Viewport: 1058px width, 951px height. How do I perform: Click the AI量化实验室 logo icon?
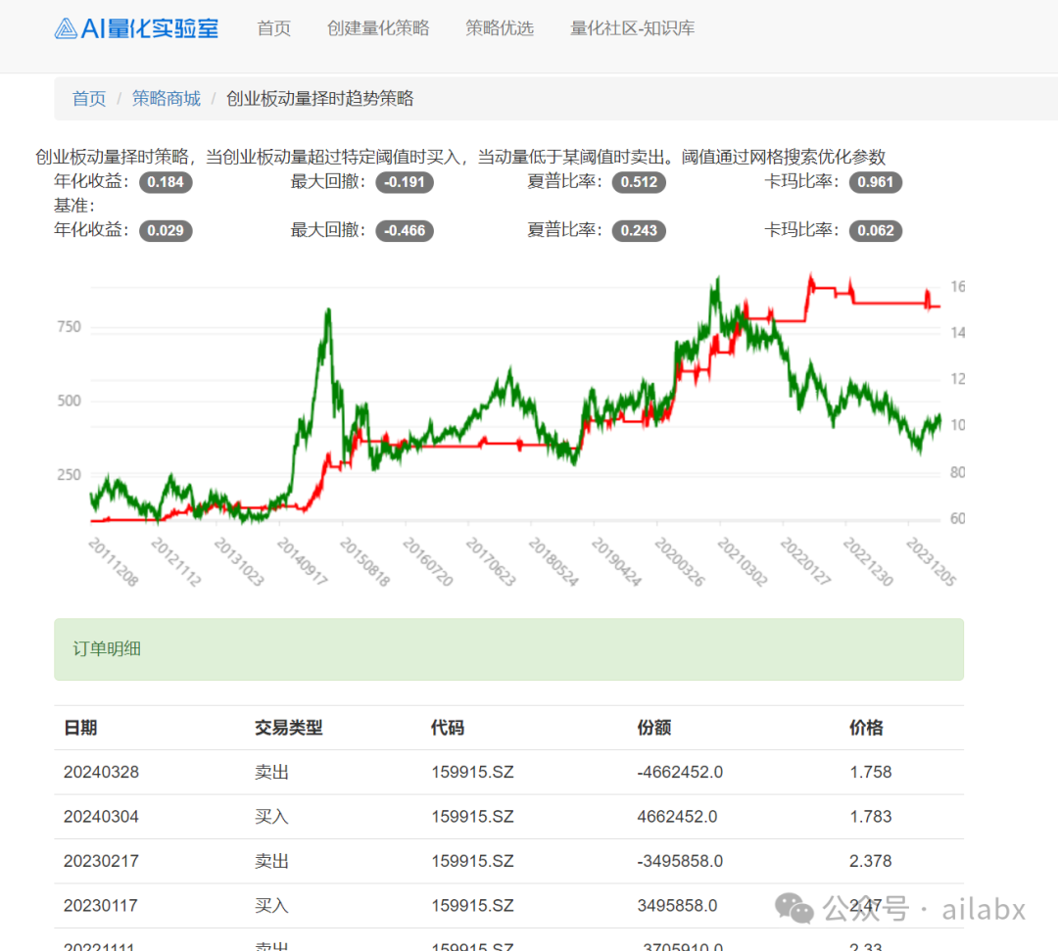(x=65, y=27)
